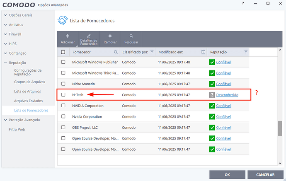Select Lista de Fornecedores in sidebar
The image size is (286, 181).
coord(31,111)
